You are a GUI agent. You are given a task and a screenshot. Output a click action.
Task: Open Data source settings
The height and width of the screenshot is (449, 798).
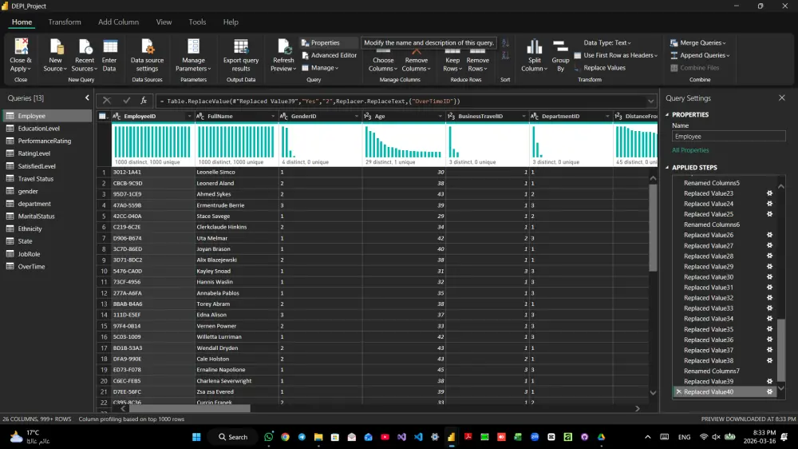pos(147,54)
